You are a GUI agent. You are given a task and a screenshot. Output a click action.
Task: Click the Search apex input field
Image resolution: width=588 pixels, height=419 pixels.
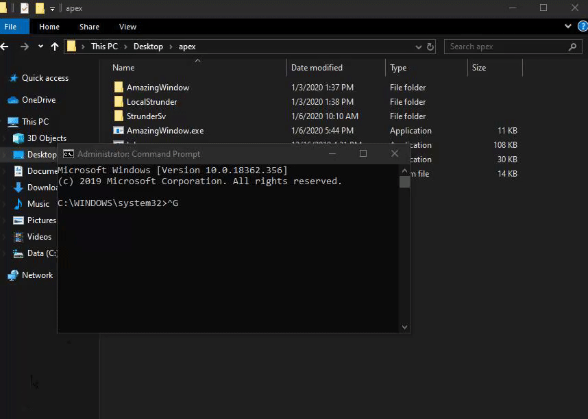click(x=513, y=47)
